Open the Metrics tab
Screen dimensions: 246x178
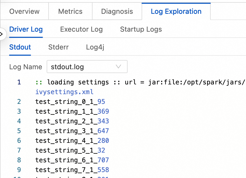point(70,11)
